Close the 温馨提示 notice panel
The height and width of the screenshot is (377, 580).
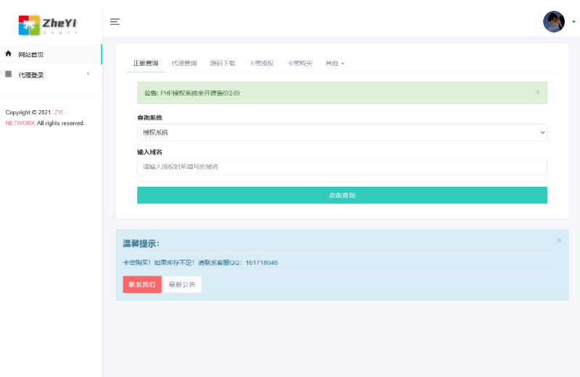coord(559,240)
